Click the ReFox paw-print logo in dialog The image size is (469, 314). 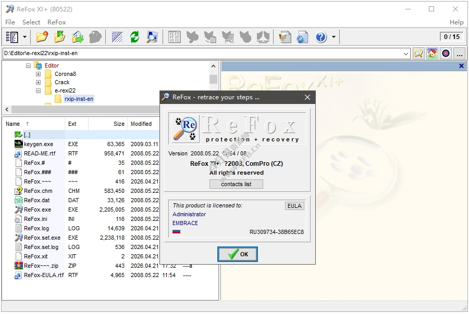185,128
